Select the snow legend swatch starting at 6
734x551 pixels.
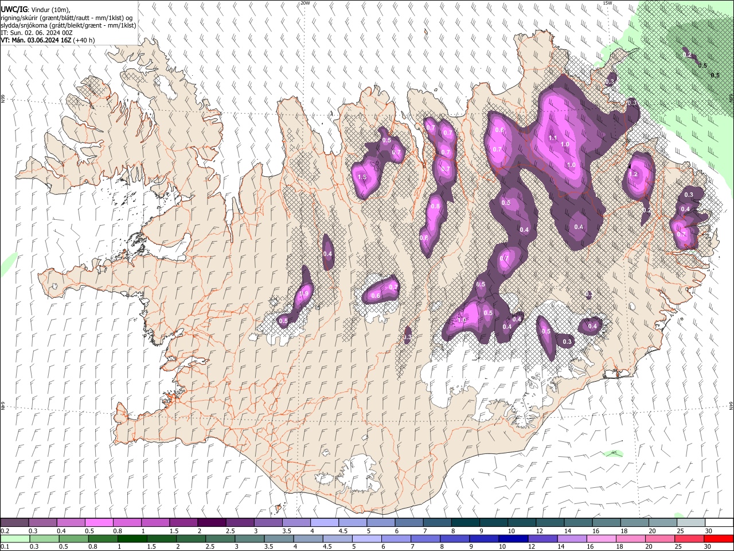pyautogui.click(x=408, y=523)
